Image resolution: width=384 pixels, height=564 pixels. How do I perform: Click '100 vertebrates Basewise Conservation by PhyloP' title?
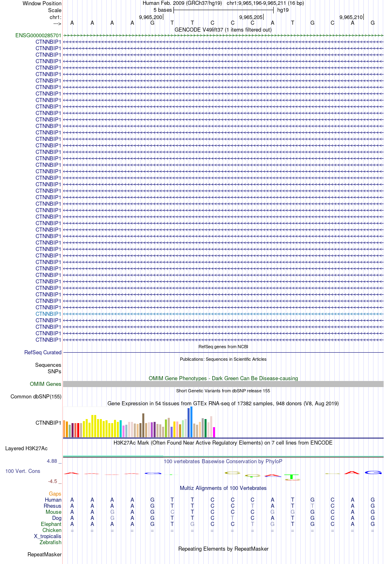point(223,462)
